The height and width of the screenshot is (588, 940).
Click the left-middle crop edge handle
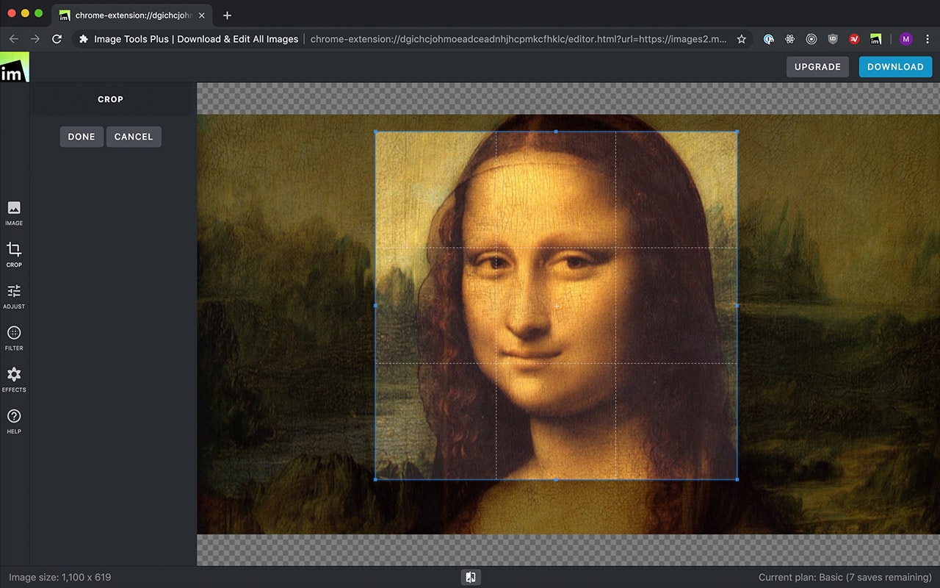point(375,306)
